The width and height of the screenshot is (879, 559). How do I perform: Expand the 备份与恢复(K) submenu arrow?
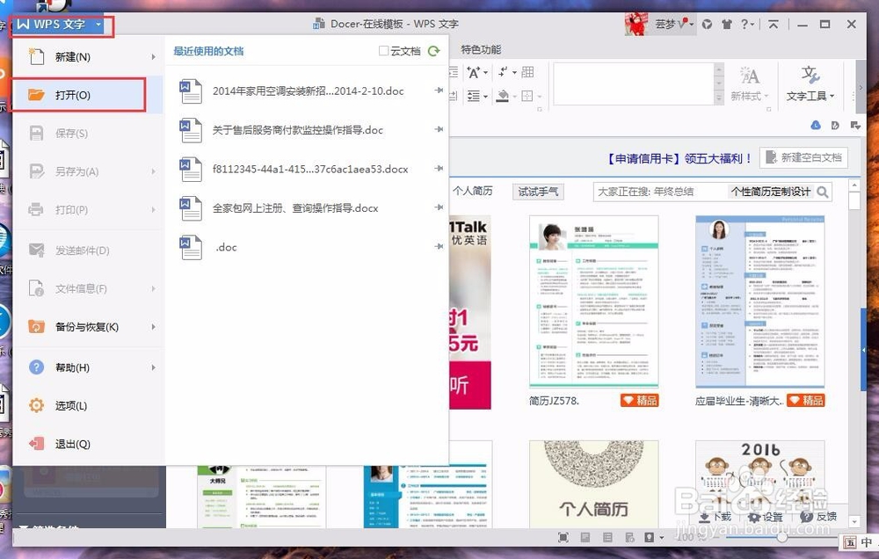click(x=153, y=327)
